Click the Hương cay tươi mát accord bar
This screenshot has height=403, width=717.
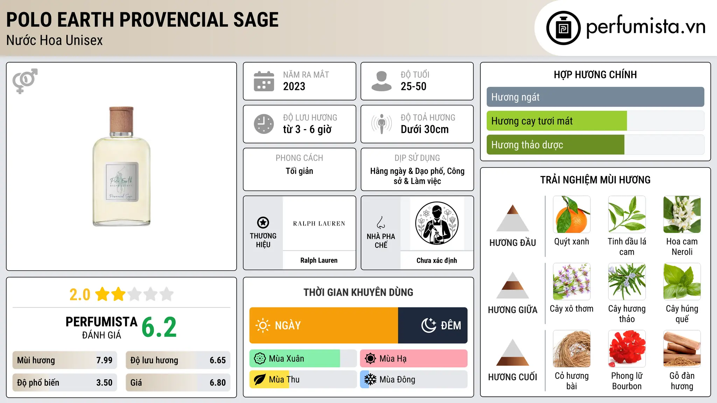click(596, 121)
